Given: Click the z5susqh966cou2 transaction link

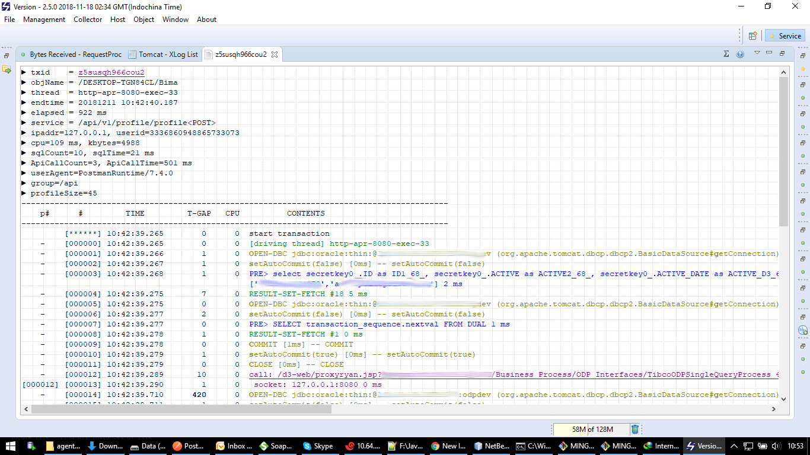Looking at the screenshot, I should [x=111, y=72].
